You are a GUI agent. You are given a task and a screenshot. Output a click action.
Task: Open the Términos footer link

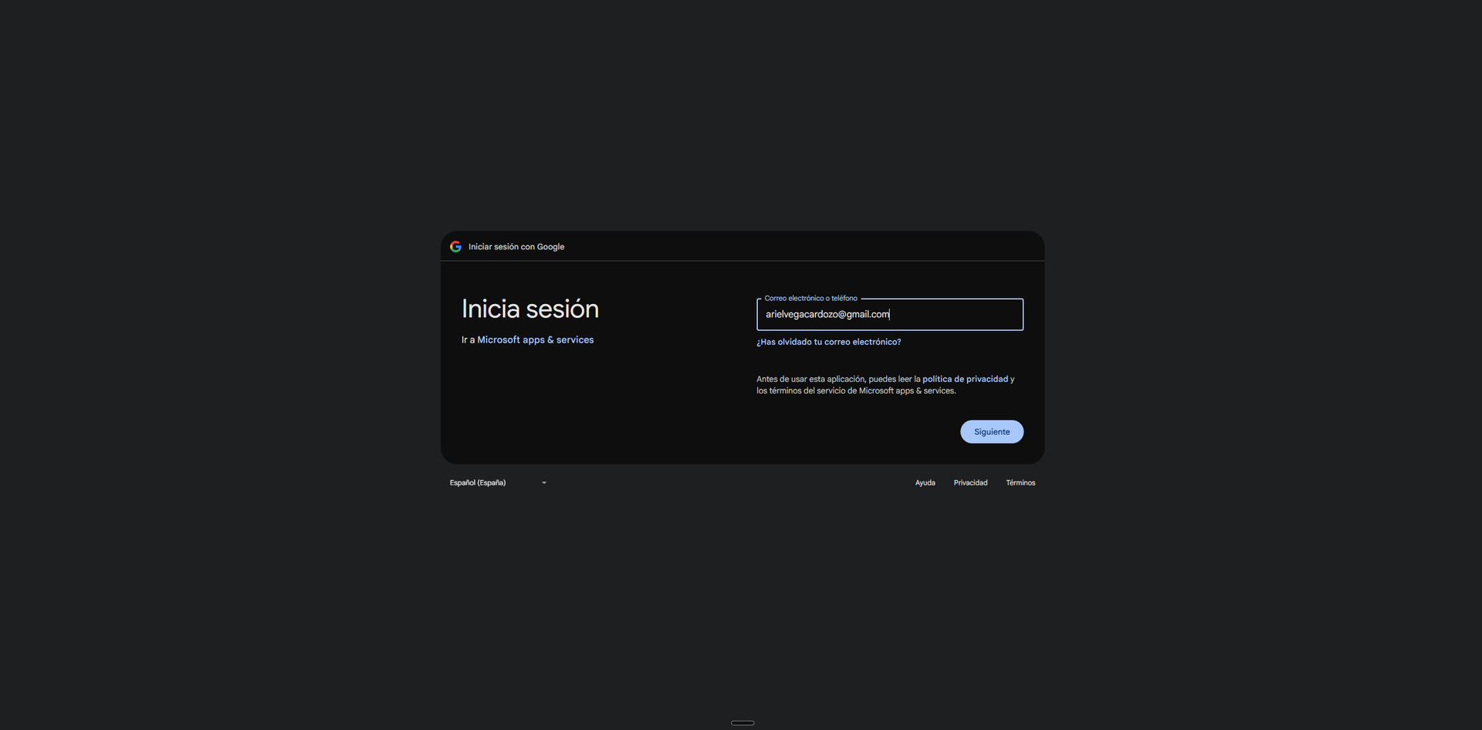pos(1020,482)
